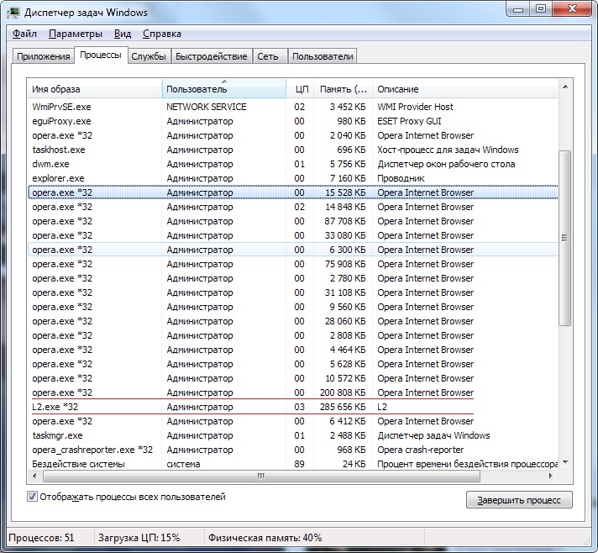Click the Opera crash-reporter description
Viewport: 598px width, 553px height.
click(420, 450)
